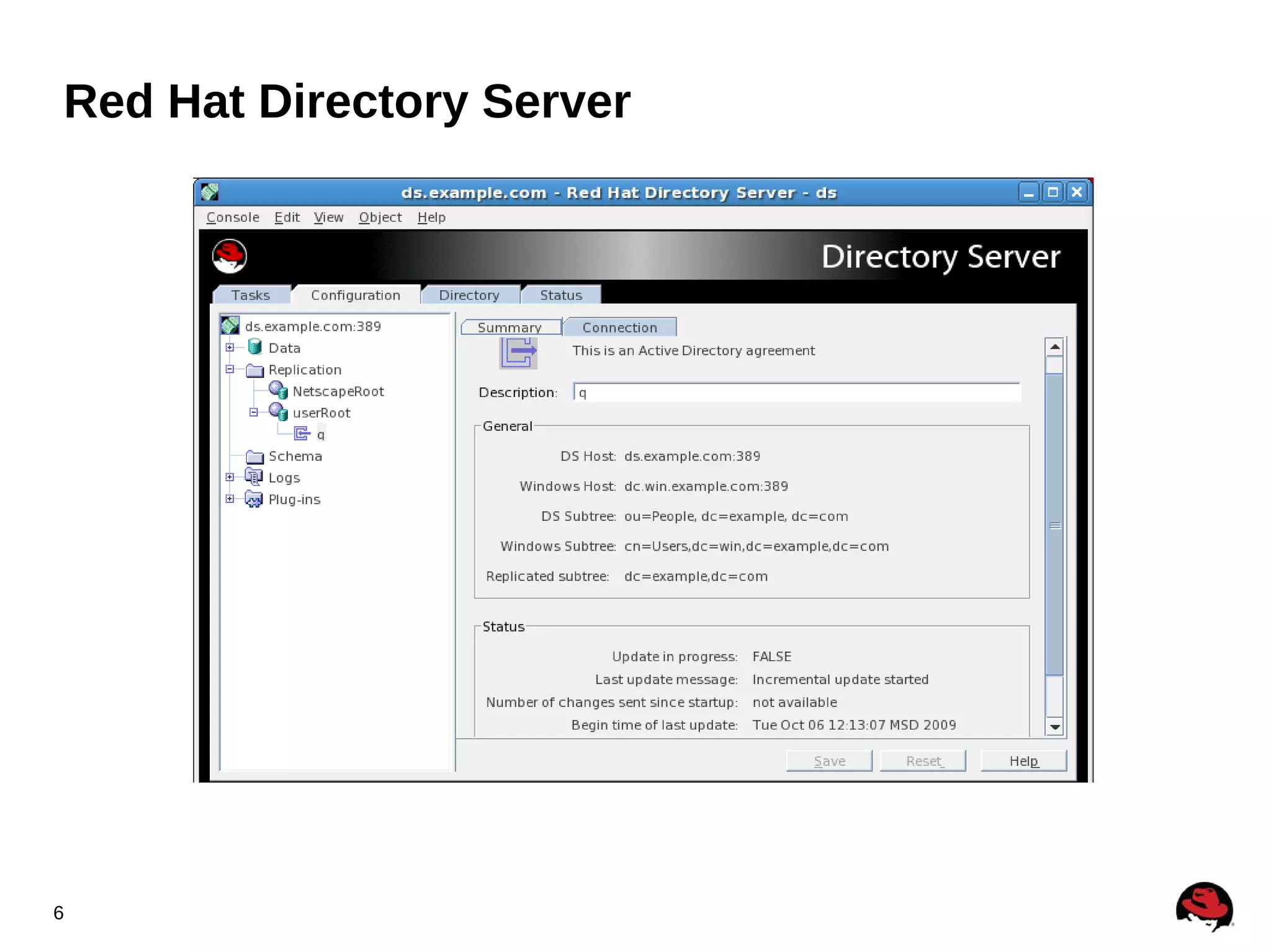Select the Plug-ins tree label

294,499
